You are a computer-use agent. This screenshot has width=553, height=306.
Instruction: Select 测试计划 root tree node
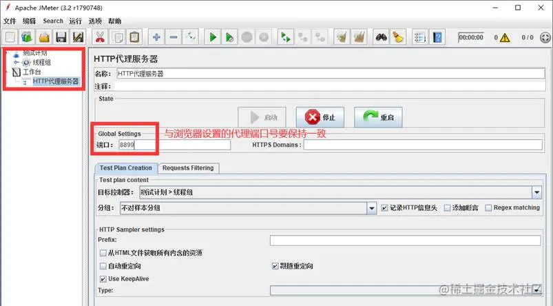(x=34, y=53)
